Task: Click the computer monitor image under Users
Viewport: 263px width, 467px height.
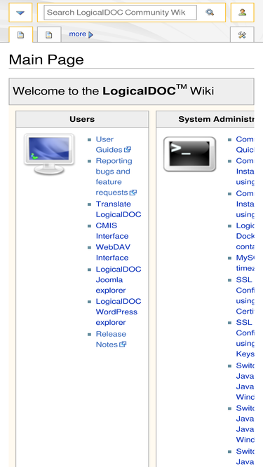Action: (x=49, y=154)
